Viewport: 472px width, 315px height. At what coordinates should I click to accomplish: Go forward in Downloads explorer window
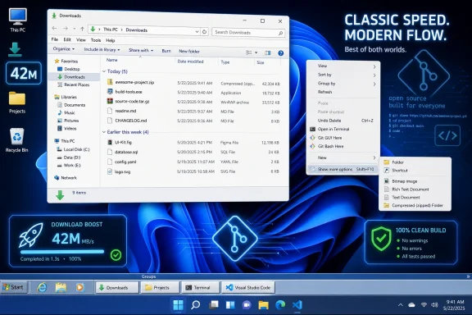66,29
